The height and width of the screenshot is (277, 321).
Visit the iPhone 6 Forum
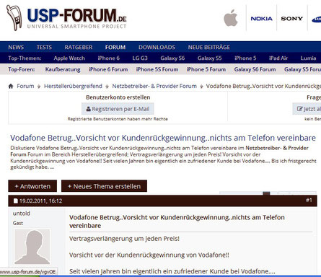[x=108, y=69]
